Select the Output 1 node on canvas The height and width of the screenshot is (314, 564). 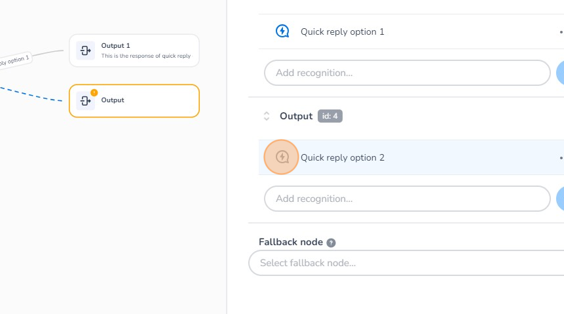point(145,50)
